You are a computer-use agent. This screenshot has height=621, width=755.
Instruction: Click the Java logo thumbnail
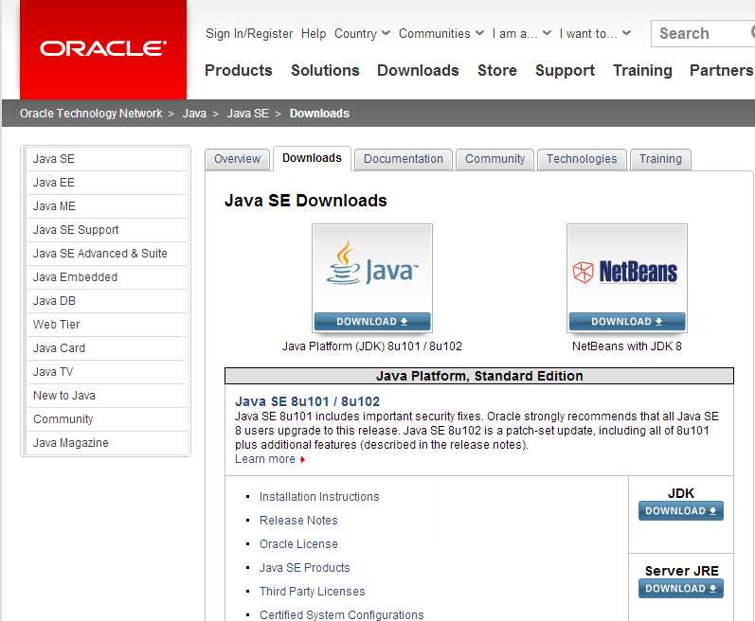coord(371,270)
